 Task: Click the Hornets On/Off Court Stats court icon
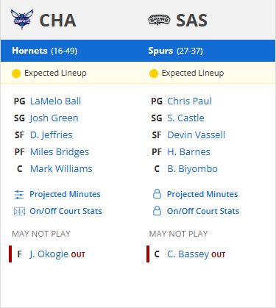[19, 211]
